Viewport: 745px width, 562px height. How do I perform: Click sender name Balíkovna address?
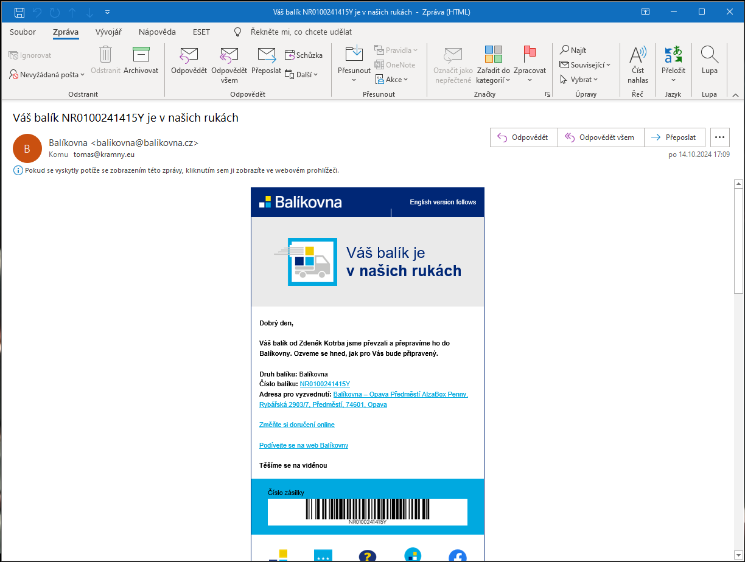pos(124,143)
